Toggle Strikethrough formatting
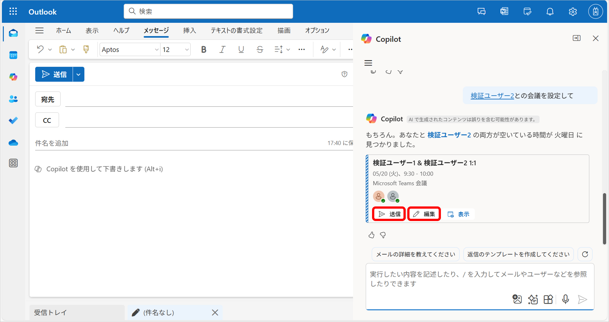 click(x=260, y=49)
